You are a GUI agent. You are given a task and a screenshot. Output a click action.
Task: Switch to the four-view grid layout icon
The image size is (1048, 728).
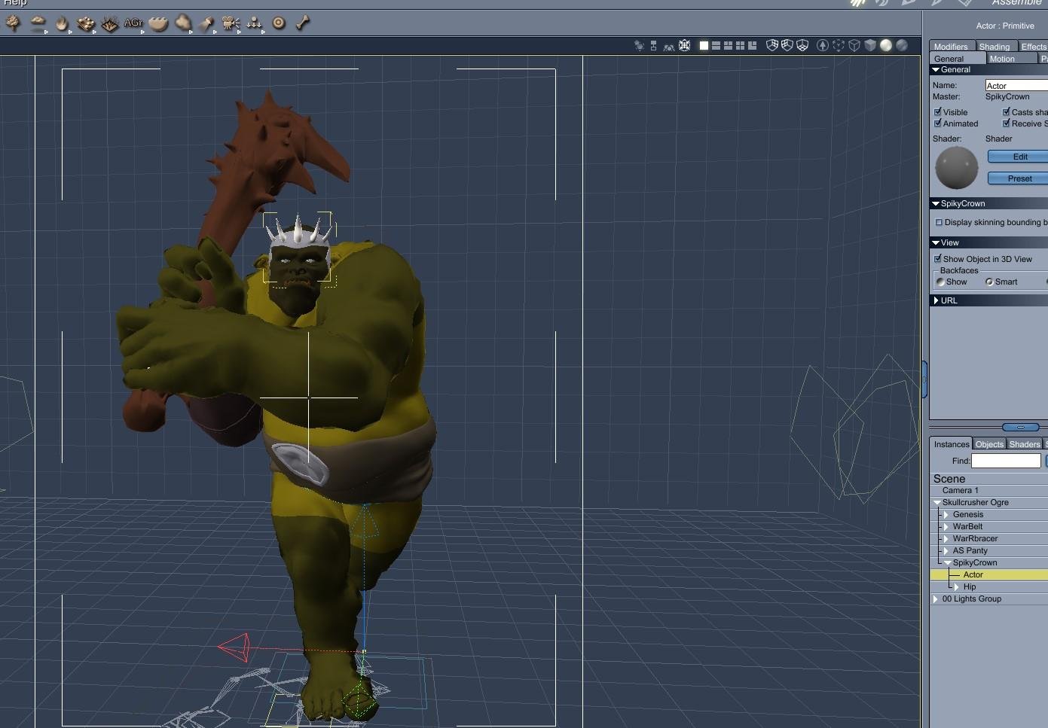pyautogui.click(x=740, y=46)
